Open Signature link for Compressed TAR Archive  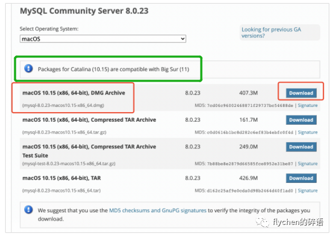[x=308, y=133]
